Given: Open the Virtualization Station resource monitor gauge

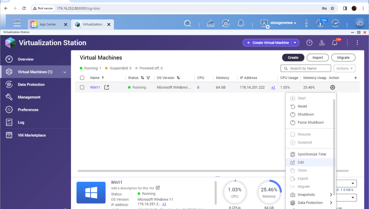Looking at the screenshot, I should click(309, 43).
